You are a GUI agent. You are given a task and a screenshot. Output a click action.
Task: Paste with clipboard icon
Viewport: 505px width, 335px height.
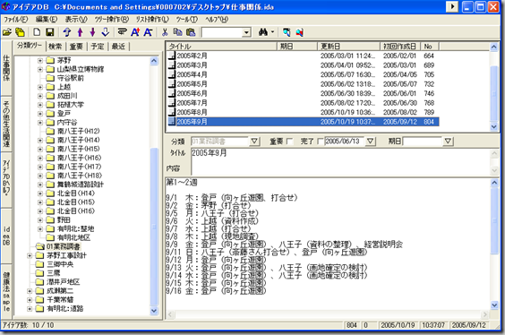click(191, 32)
